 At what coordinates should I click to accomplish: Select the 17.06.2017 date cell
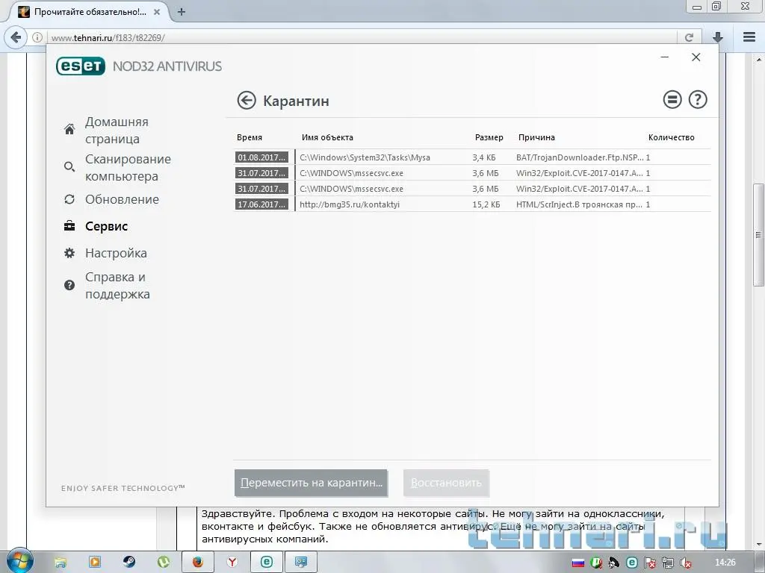point(262,204)
